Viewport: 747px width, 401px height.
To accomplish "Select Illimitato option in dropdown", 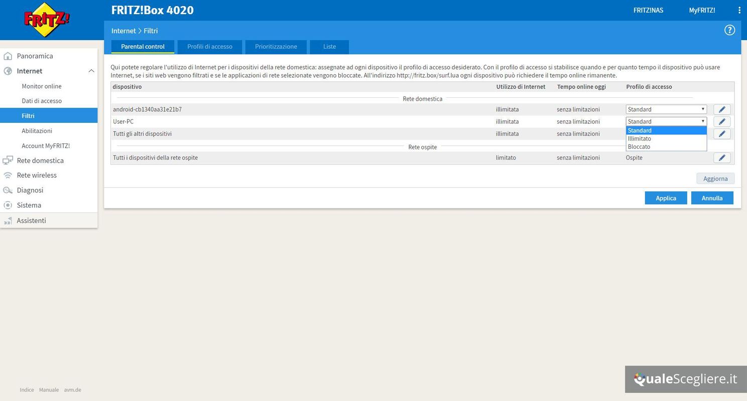I will pyautogui.click(x=640, y=139).
